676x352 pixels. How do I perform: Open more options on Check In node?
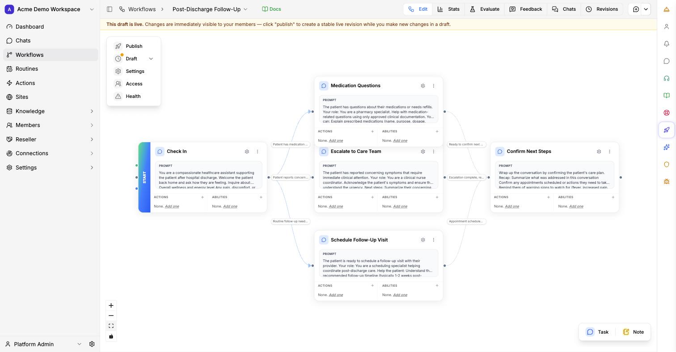tap(258, 152)
